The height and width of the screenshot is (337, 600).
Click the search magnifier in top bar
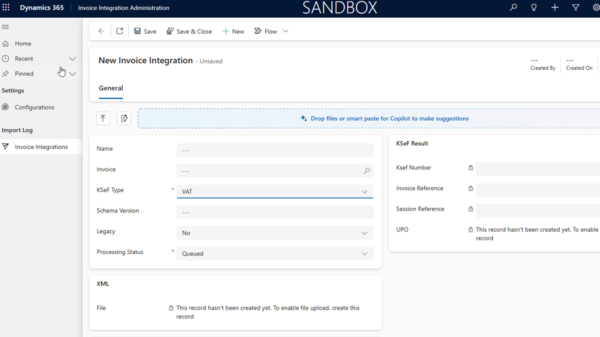point(513,7)
